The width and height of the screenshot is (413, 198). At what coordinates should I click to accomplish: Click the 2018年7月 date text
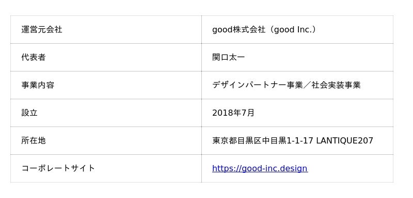pyautogui.click(x=233, y=113)
